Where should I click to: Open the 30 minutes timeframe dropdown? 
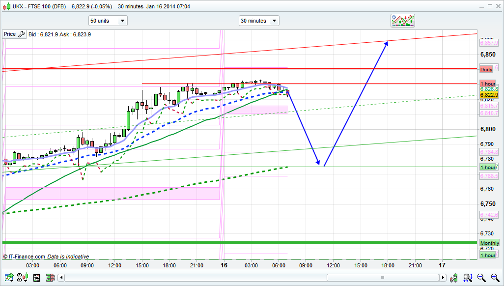point(259,21)
